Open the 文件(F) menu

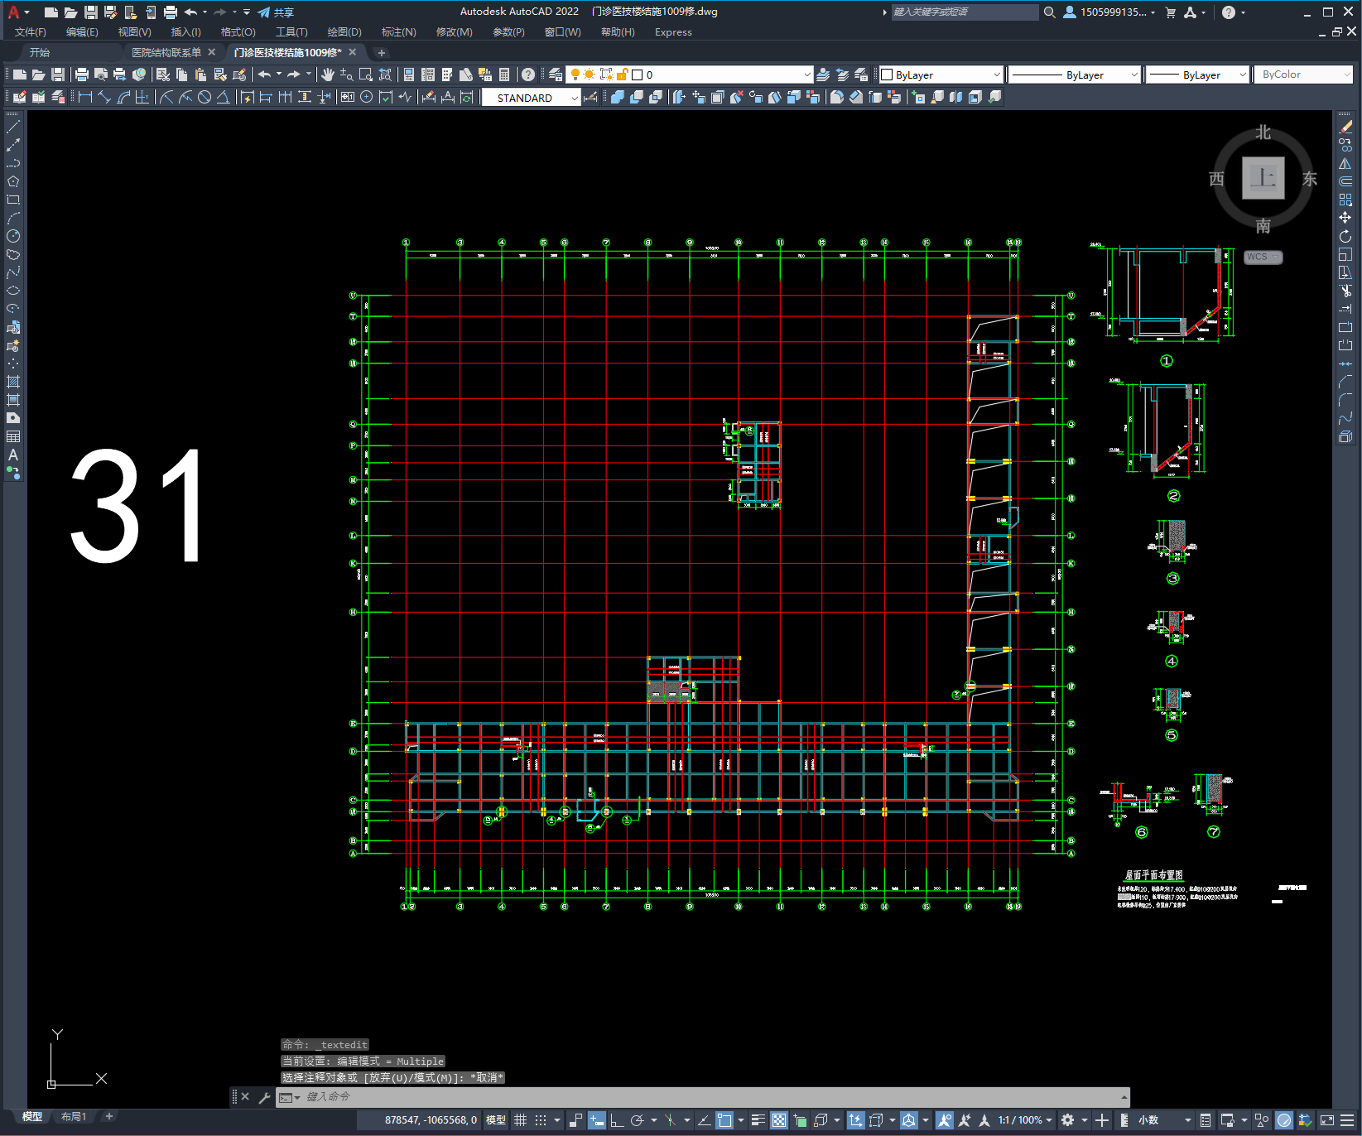coord(31,32)
